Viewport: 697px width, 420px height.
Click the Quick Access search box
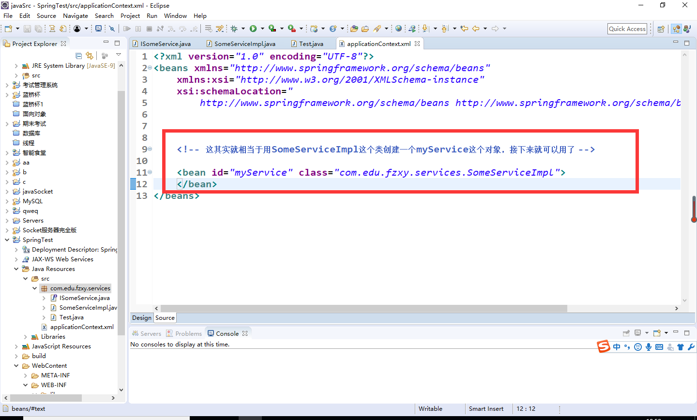[627, 29]
